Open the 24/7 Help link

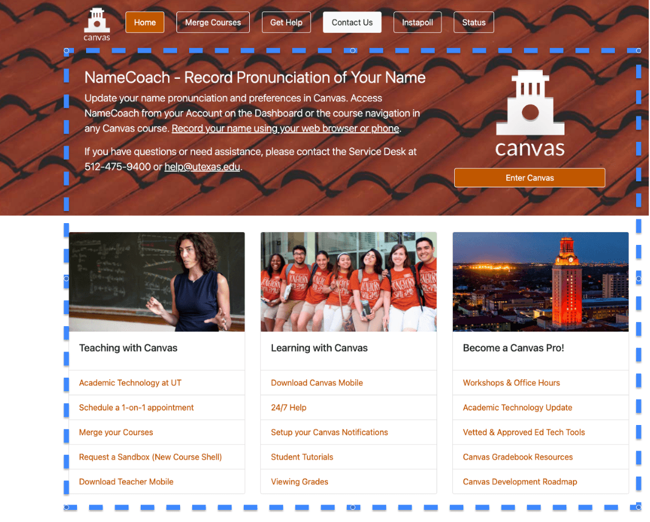tap(289, 407)
